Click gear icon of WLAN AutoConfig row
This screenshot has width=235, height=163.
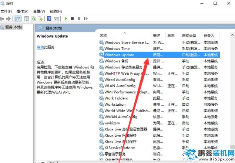pyautogui.click(x=101, y=86)
